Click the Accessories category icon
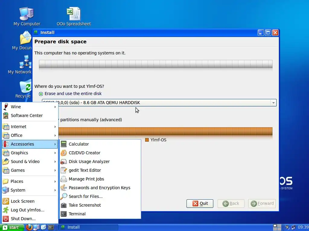 coord(6,144)
